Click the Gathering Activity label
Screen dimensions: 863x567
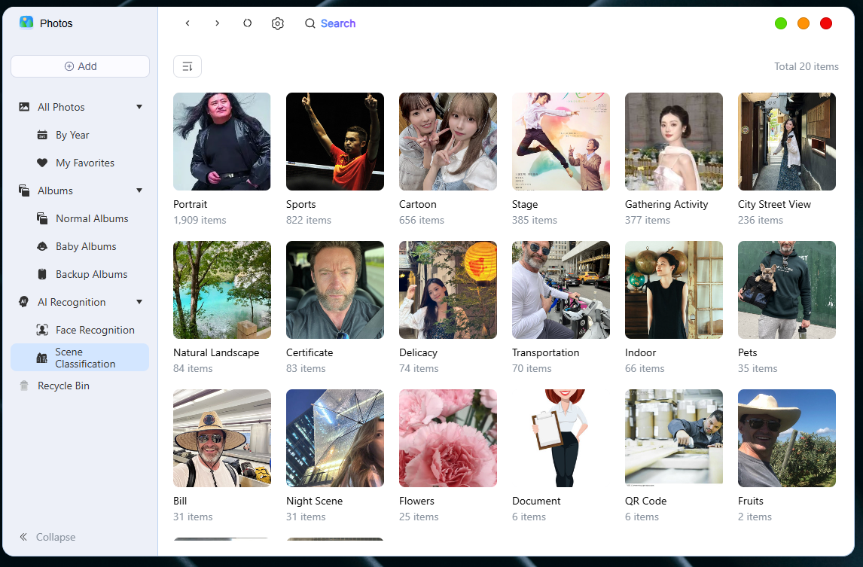(x=666, y=204)
